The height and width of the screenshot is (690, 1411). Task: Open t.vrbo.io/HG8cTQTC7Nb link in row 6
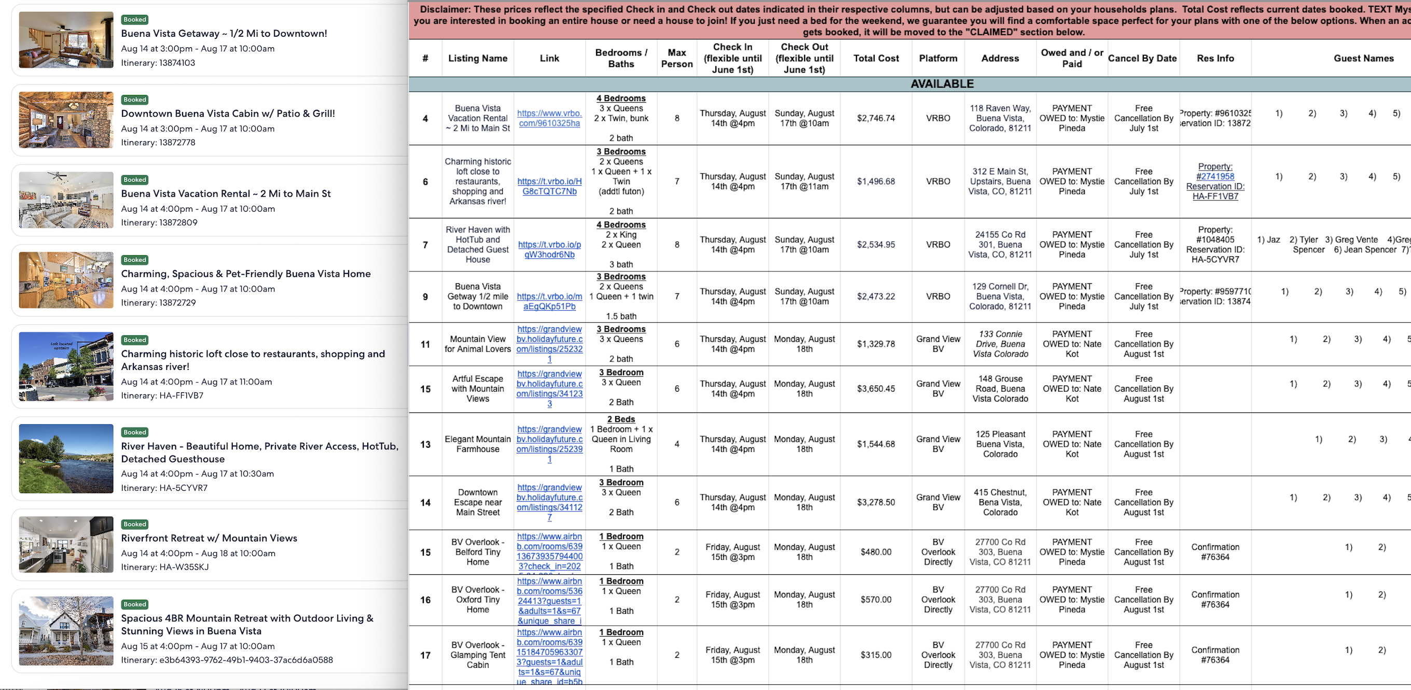click(x=549, y=186)
